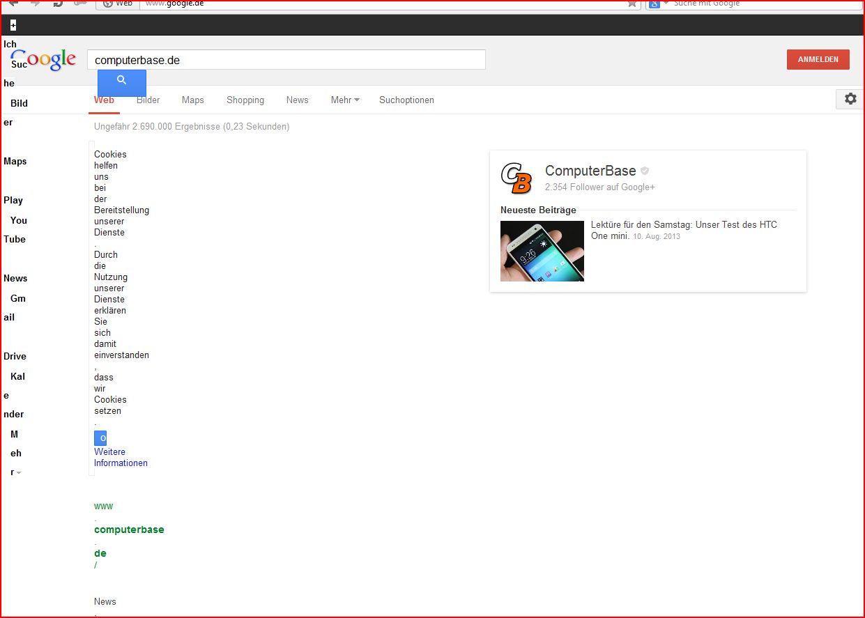The width and height of the screenshot is (865, 618).
Task: Open the Gmail link starting with Gm
Action: click(x=18, y=298)
